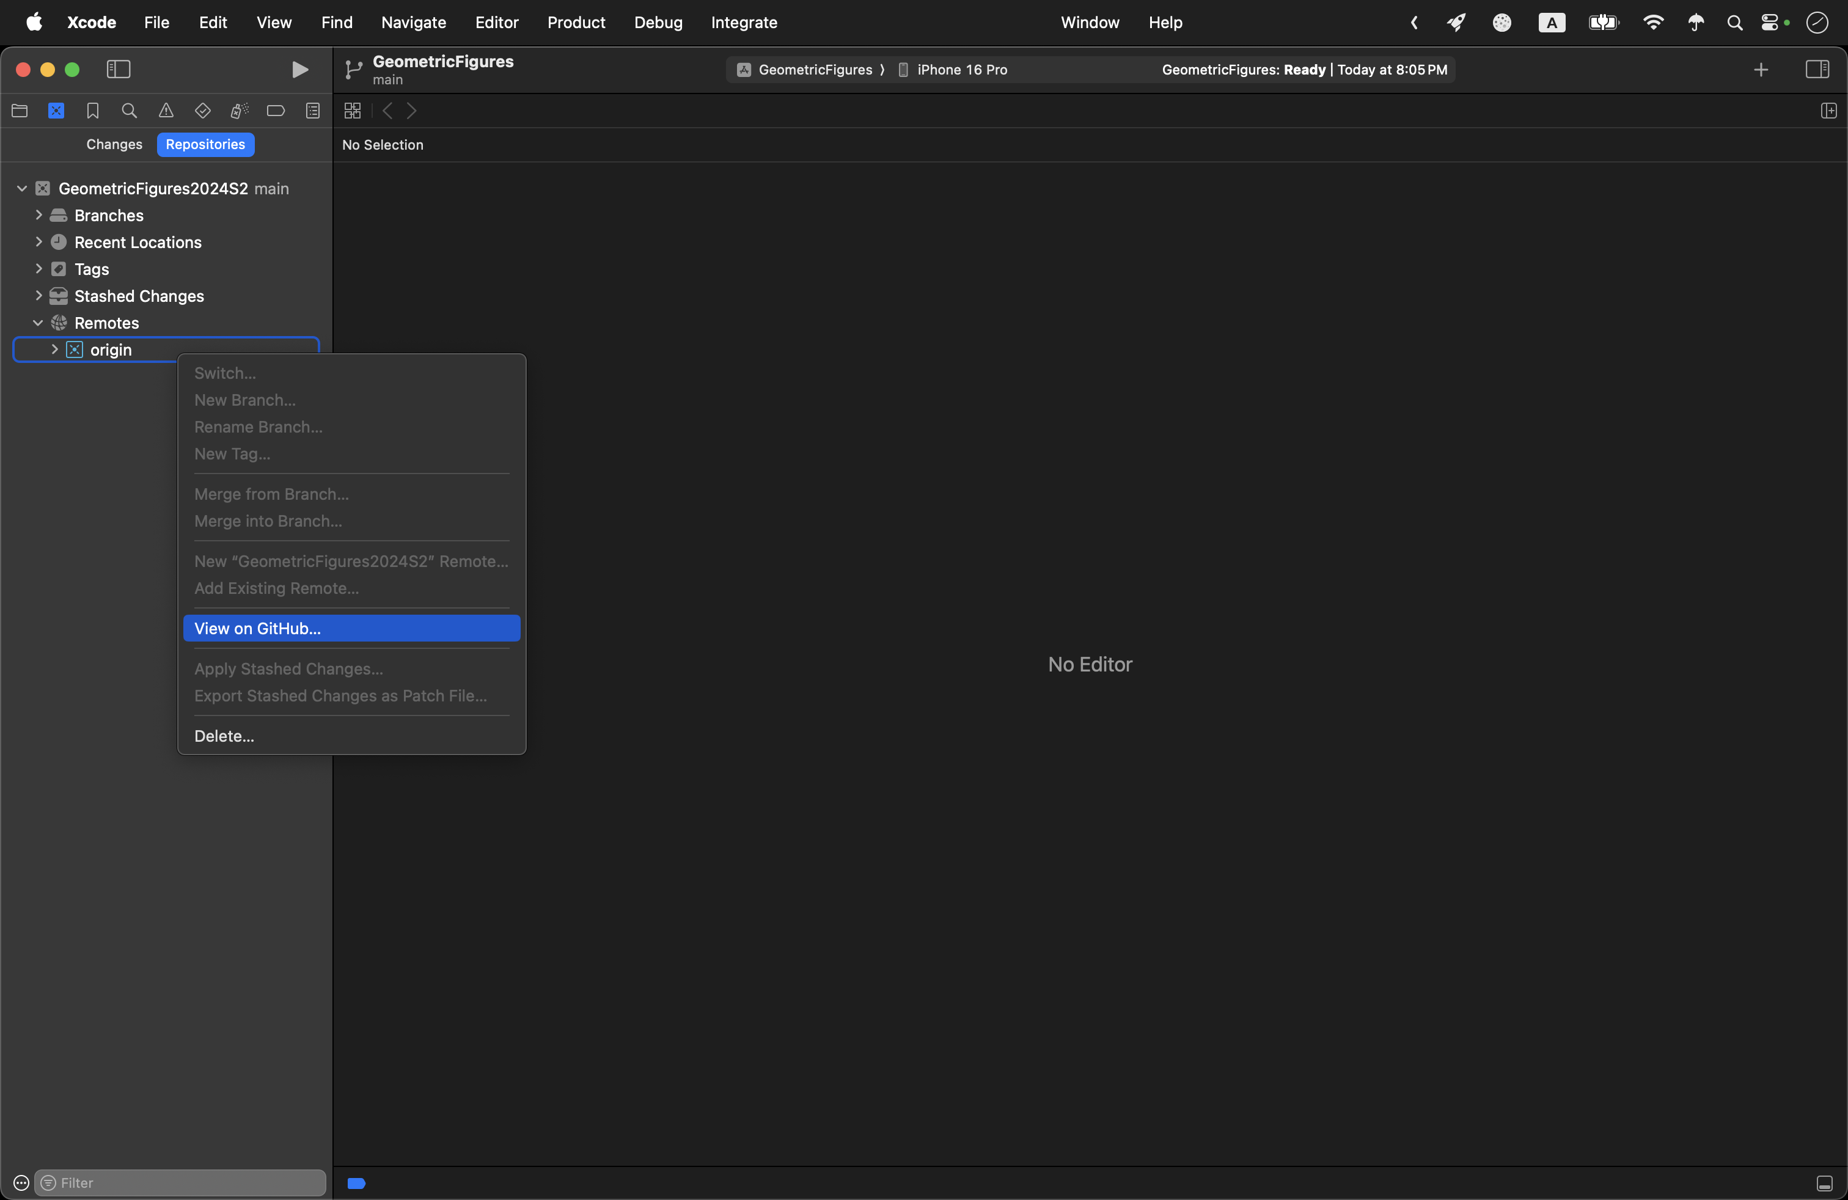Open the Find navigator magnifier icon

click(x=129, y=111)
